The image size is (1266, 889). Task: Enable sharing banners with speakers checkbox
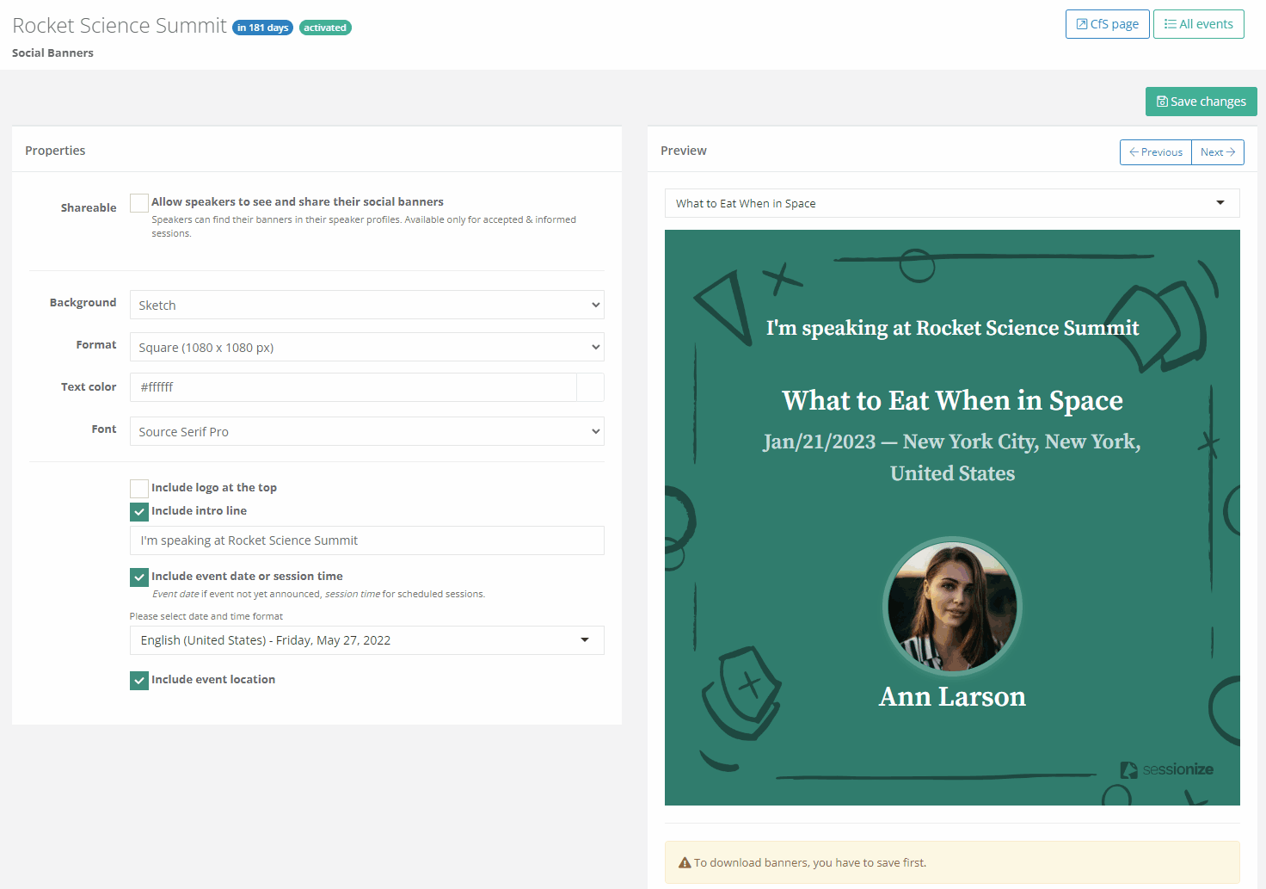[139, 203]
